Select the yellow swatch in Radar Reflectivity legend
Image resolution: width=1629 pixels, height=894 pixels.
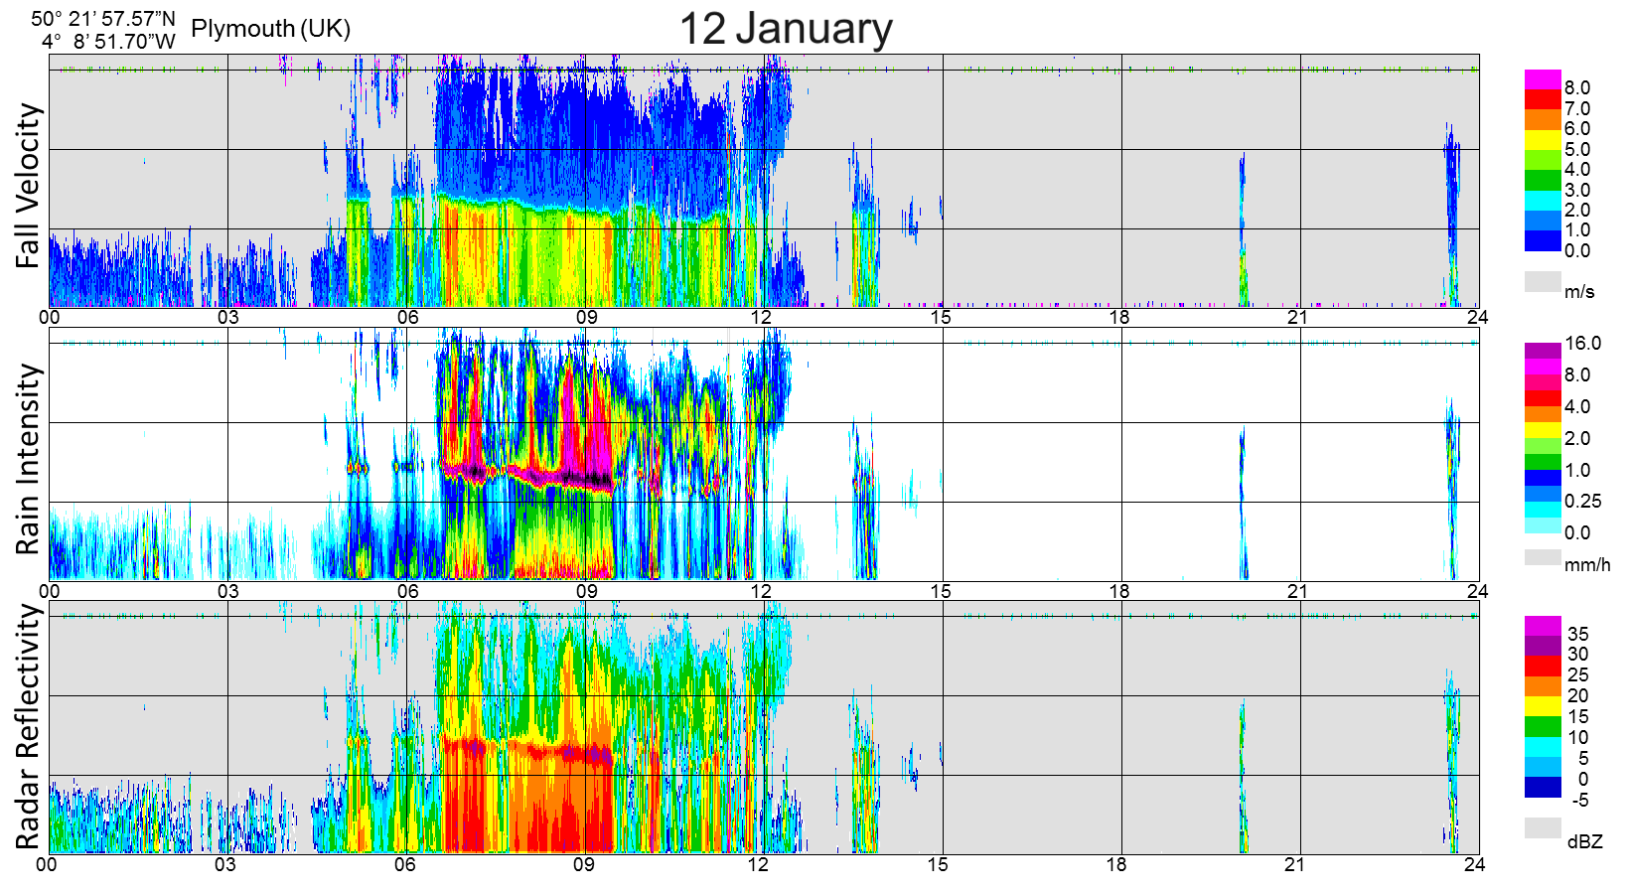[x=1543, y=706]
